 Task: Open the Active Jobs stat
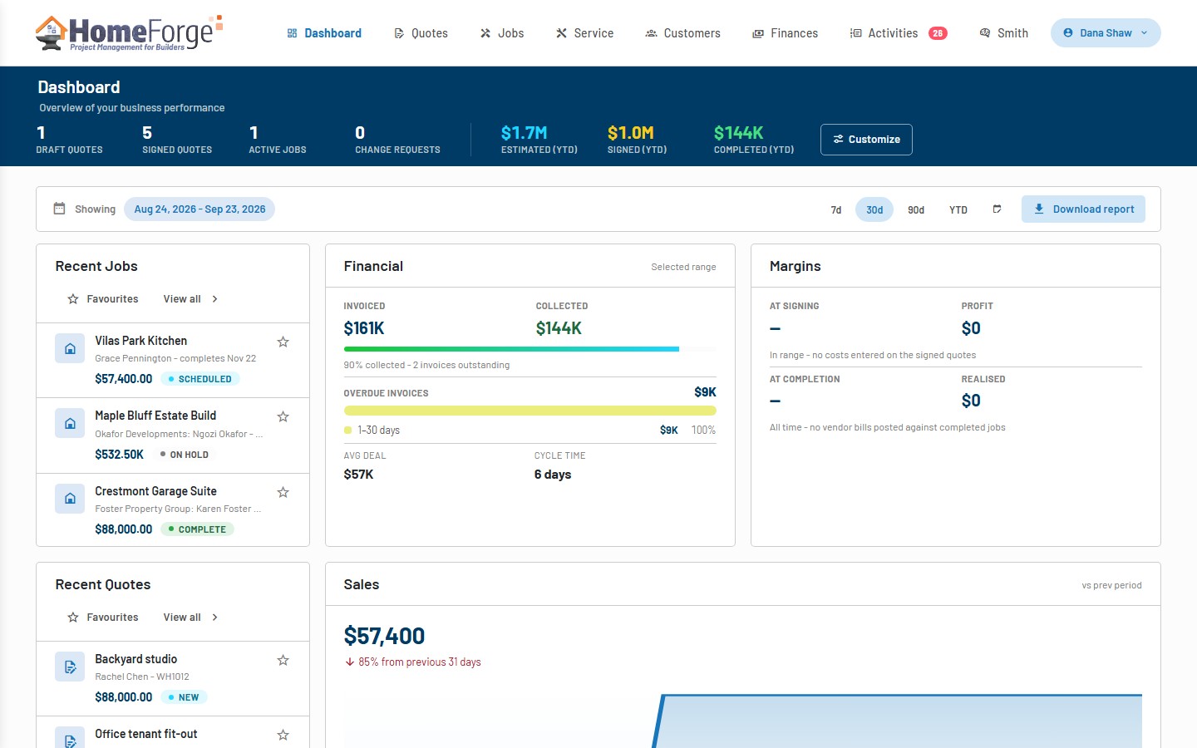pos(278,140)
